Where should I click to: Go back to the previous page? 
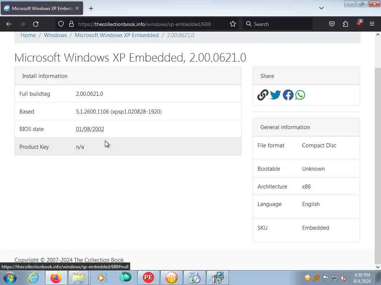click(x=9, y=24)
